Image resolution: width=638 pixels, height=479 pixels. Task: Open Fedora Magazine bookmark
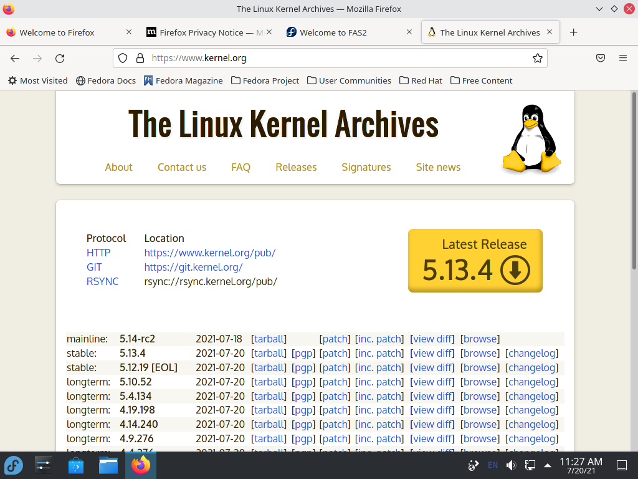183,80
